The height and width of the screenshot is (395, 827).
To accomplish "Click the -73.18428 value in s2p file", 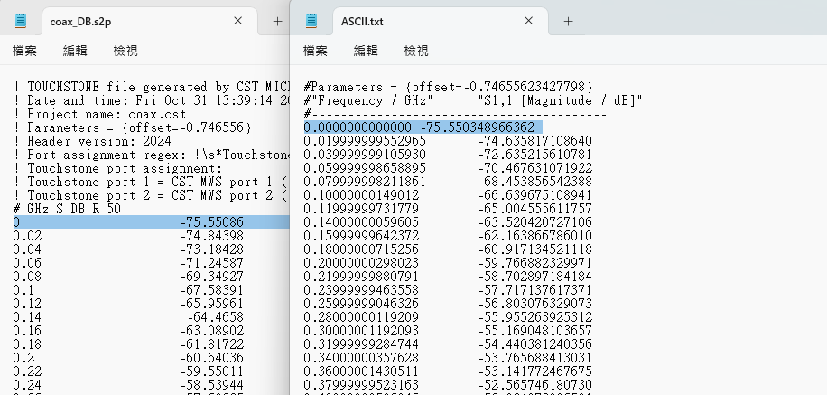I will click(x=212, y=249).
